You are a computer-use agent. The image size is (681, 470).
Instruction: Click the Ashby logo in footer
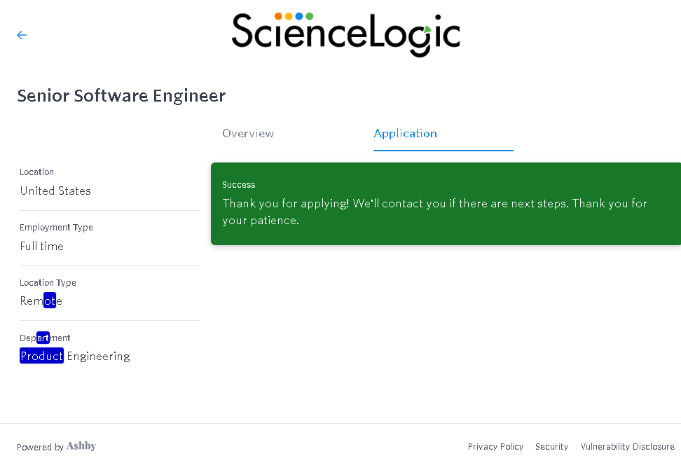[x=81, y=446]
